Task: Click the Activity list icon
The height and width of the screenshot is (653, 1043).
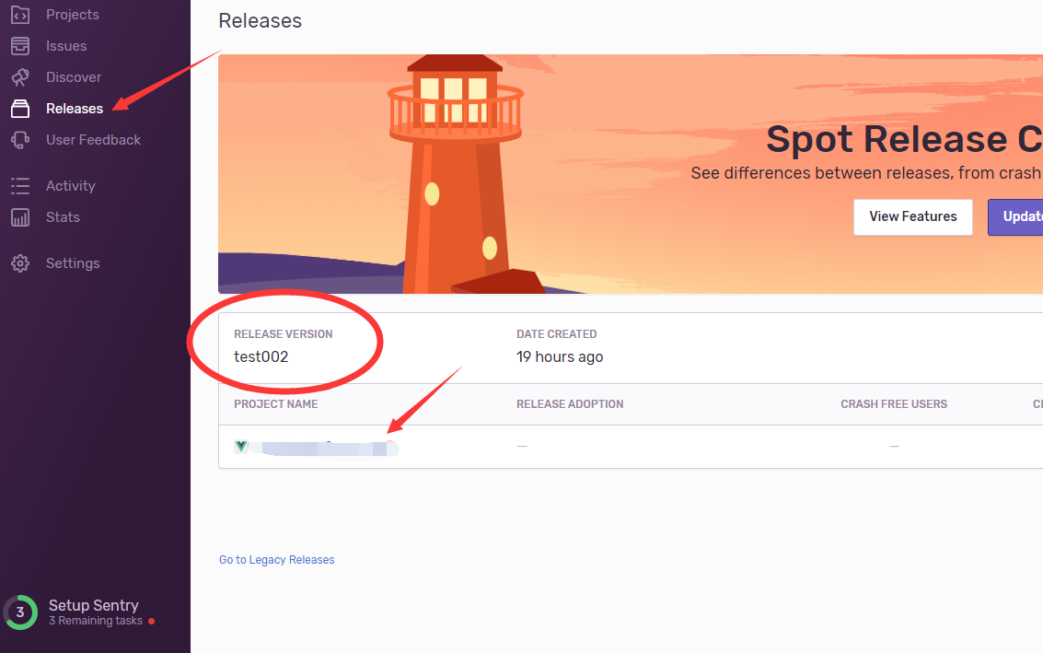Action: 20,186
